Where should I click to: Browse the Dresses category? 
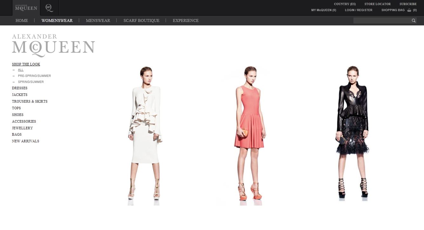point(20,88)
